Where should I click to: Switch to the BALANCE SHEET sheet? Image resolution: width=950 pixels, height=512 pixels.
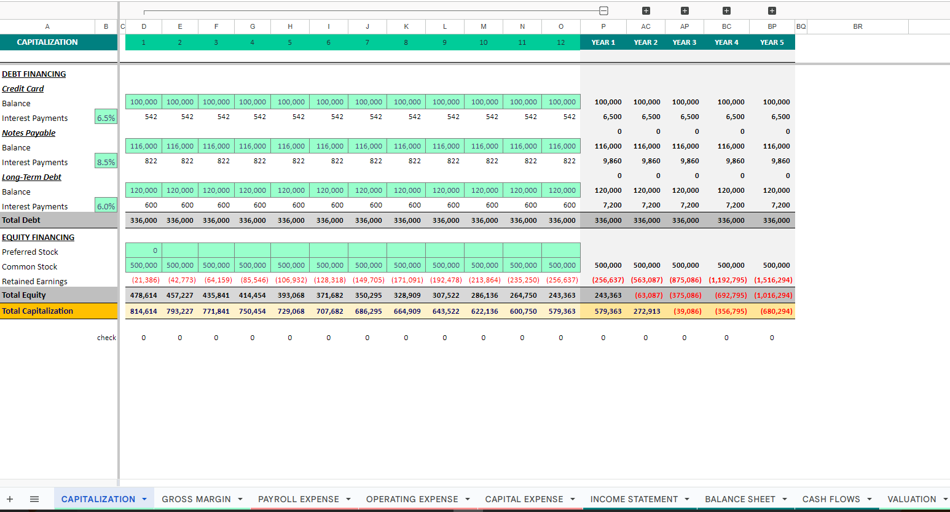(x=740, y=499)
